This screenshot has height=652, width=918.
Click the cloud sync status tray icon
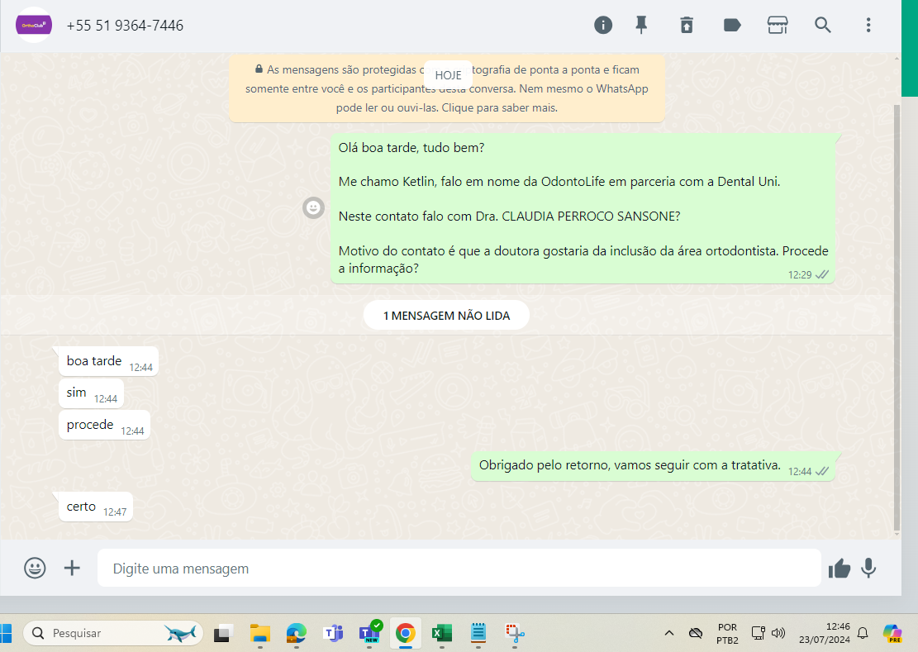click(x=696, y=633)
